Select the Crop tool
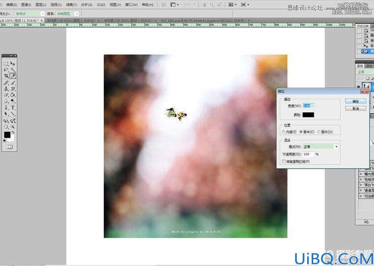This screenshot has width=374, height=266. 6,76
